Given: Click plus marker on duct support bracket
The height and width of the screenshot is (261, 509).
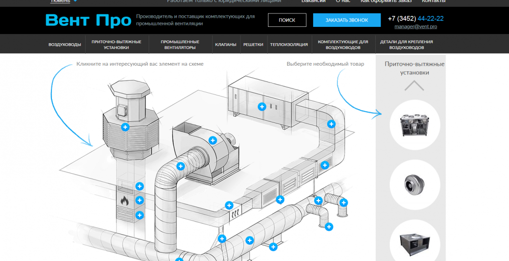Looking at the screenshot, I should [x=273, y=247].
